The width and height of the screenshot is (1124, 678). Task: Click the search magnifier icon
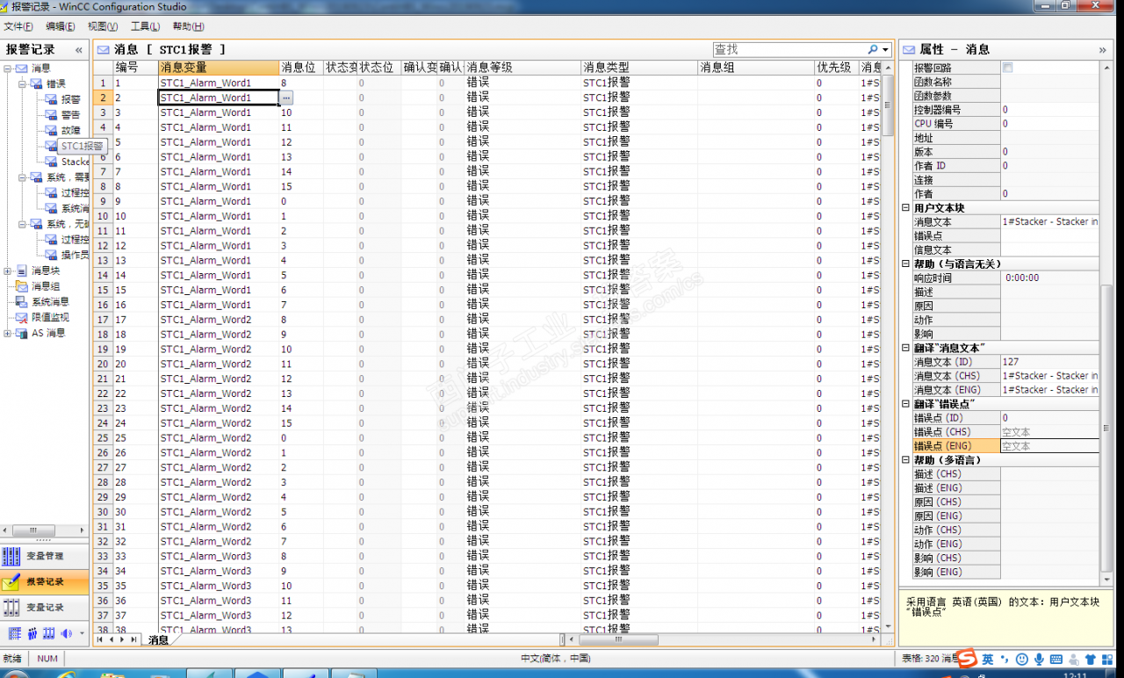click(873, 50)
